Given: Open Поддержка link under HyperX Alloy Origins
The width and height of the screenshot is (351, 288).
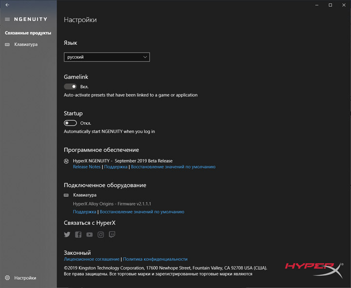Looking at the screenshot, I should pos(84,211).
